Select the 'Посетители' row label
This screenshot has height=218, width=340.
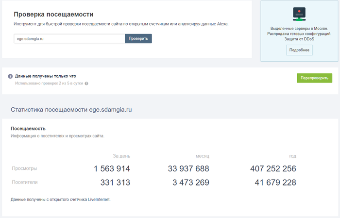pos(25,183)
